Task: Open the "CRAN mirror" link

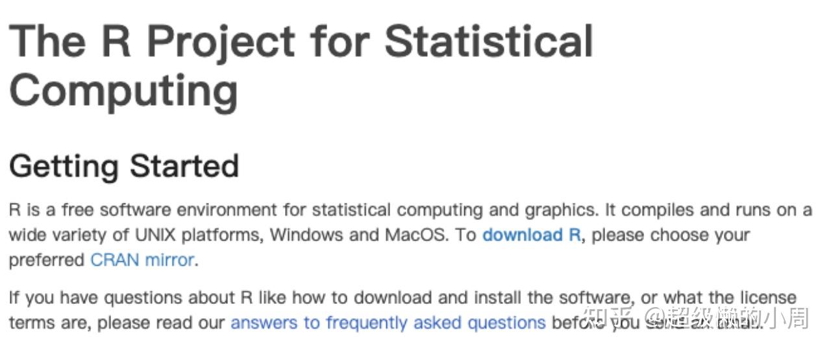Action: [142, 260]
